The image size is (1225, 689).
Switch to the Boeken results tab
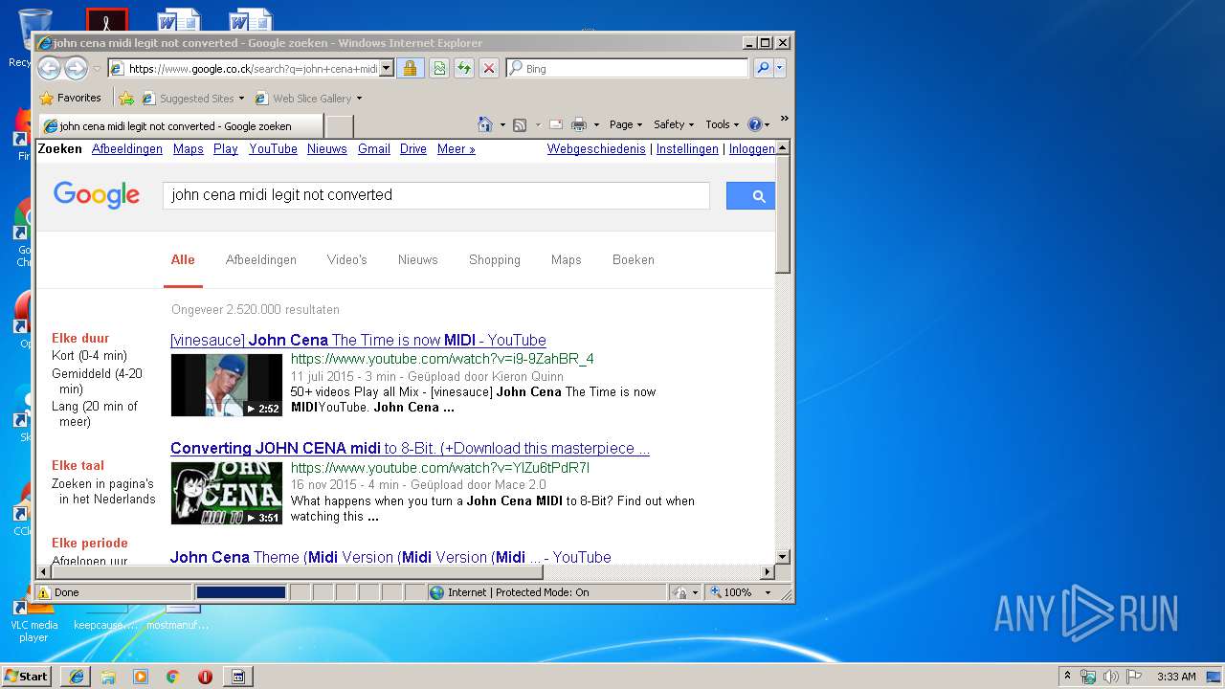tap(634, 260)
